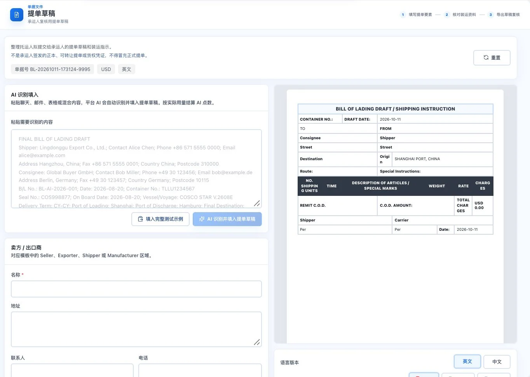
Task: Click the paste content textarea
Action: tap(136, 169)
